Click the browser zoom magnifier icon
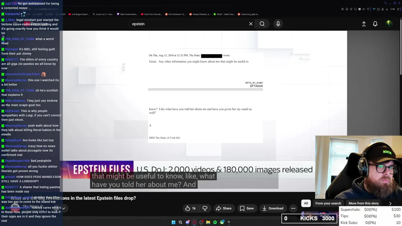Viewport: 402px width, 226px height. tap(343, 9)
